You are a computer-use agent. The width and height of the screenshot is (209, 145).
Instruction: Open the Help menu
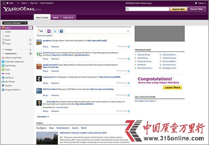coord(24,3)
